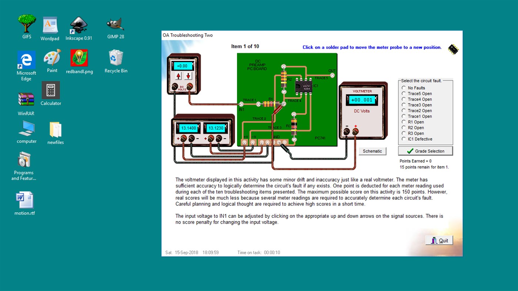Image resolution: width=518 pixels, height=291 pixels.
Task: Select the IC1 Defective option
Action: (404, 139)
